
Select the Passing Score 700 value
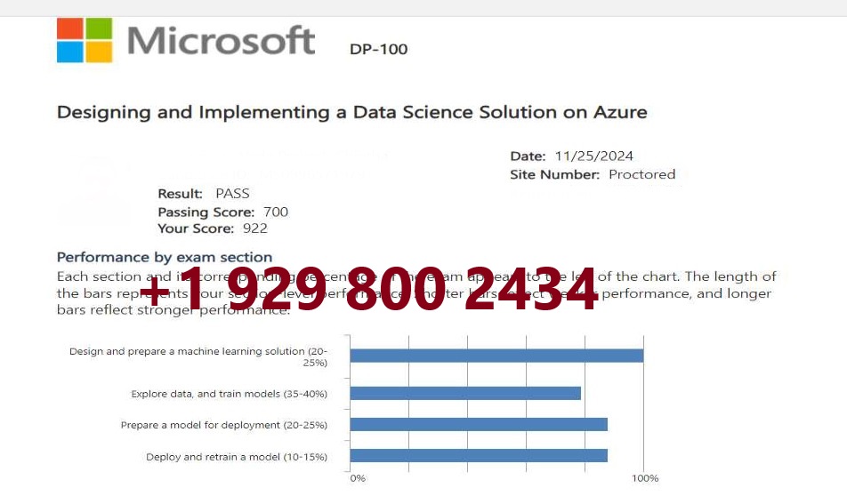[276, 212]
